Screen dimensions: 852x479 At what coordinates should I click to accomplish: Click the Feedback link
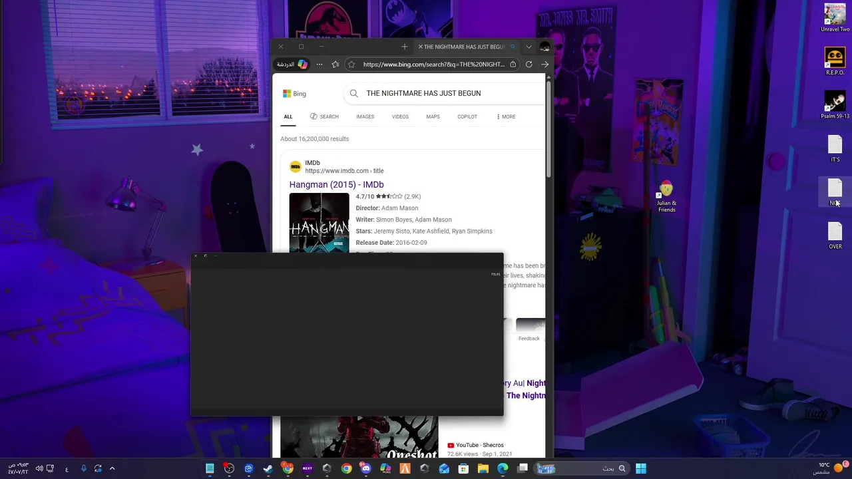coord(529,339)
